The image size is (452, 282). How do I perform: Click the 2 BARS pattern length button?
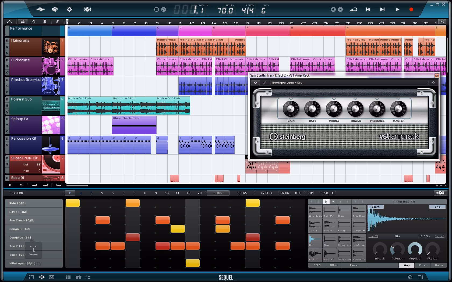[242, 193]
